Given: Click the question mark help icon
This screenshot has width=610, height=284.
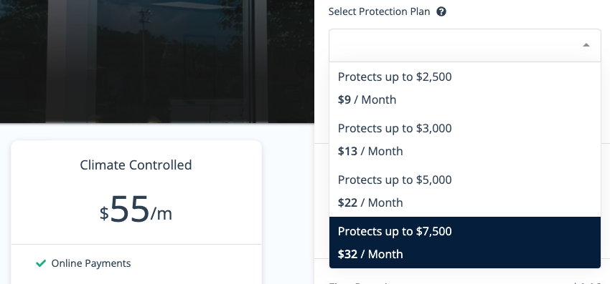Looking at the screenshot, I should click(441, 11).
